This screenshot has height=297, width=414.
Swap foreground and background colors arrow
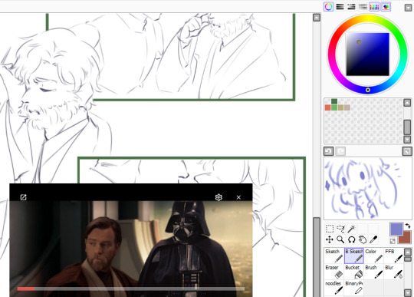tap(408, 226)
